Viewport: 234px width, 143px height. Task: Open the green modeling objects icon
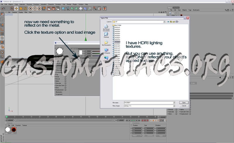point(76,8)
